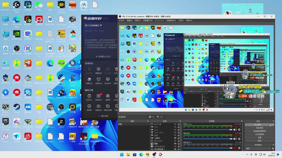Toggle visibility of the 视频采集设备 source
This screenshot has height=158, width=282.
[x=175, y=146]
